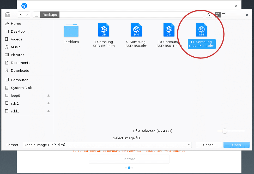Go forward to next folder
254x174 pixels.
point(27,15)
